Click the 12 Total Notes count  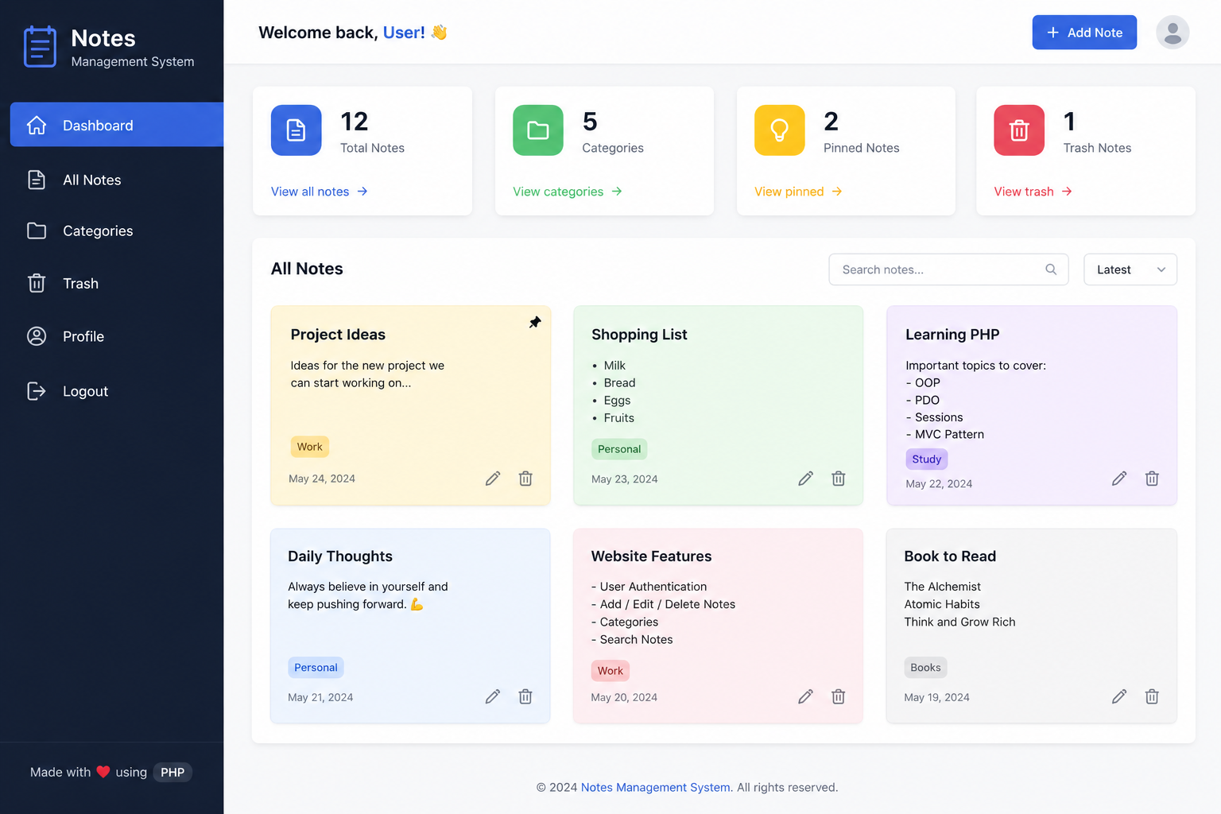tap(355, 122)
